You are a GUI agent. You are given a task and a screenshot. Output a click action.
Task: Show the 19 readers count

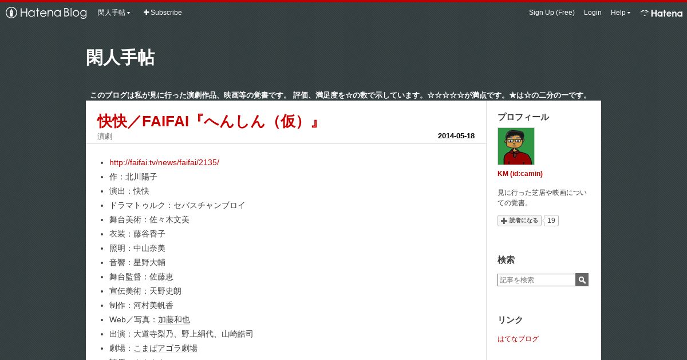(551, 221)
